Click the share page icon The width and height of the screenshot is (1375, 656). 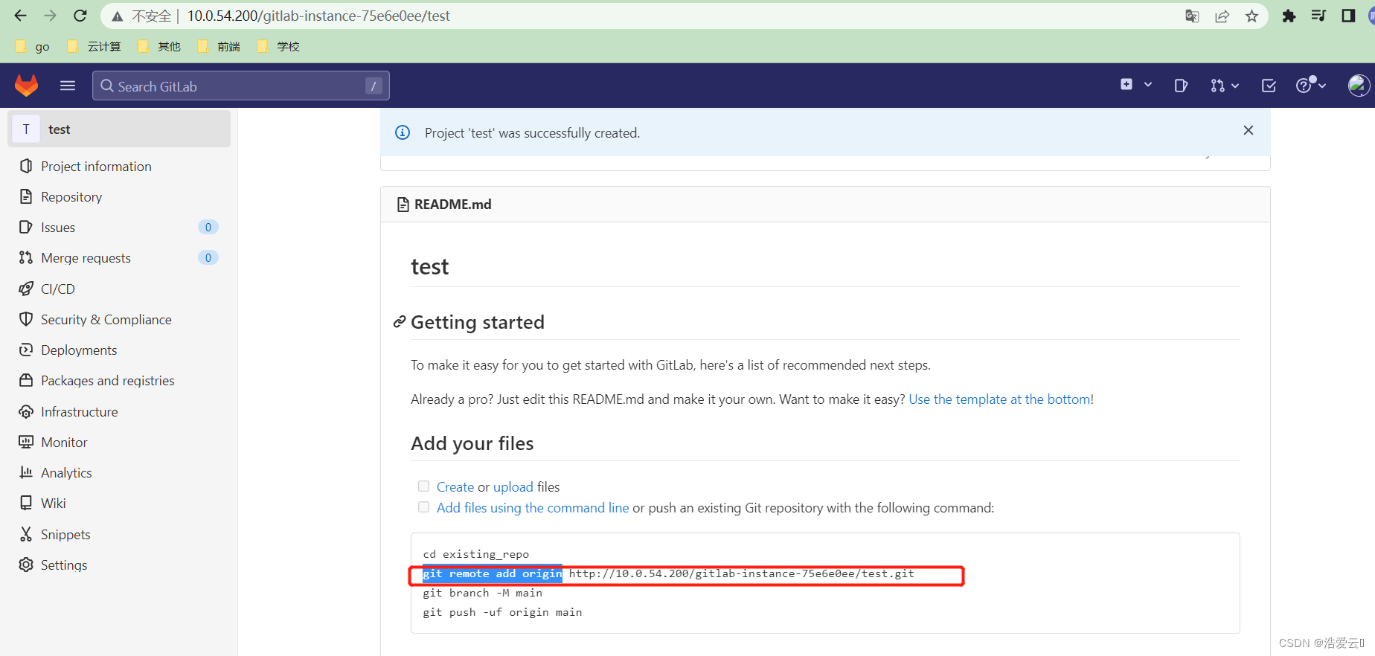point(1222,16)
